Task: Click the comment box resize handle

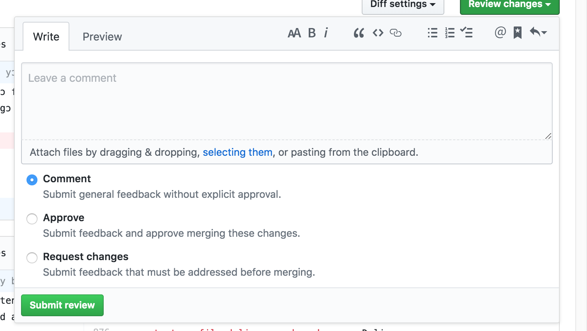Action: tap(548, 136)
